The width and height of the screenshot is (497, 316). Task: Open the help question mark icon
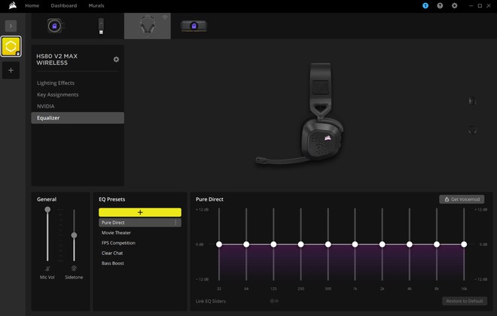point(440,6)
